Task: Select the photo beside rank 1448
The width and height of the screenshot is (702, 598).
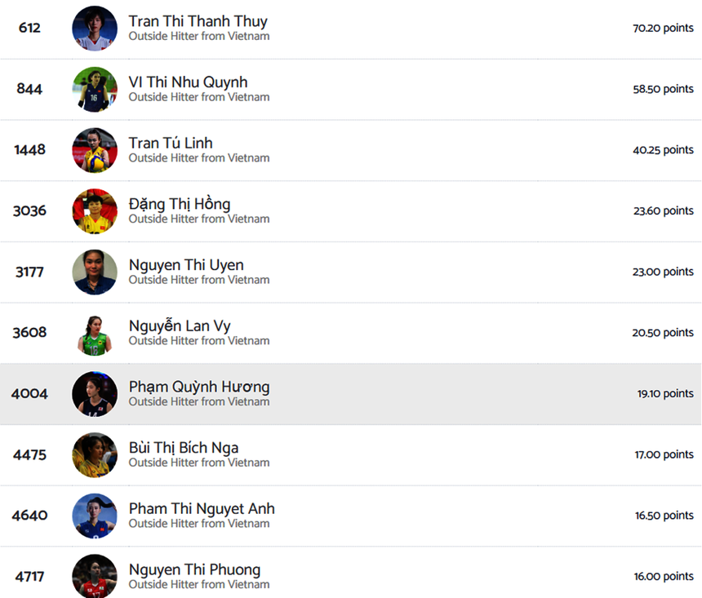Action: [x=95, y=150]
